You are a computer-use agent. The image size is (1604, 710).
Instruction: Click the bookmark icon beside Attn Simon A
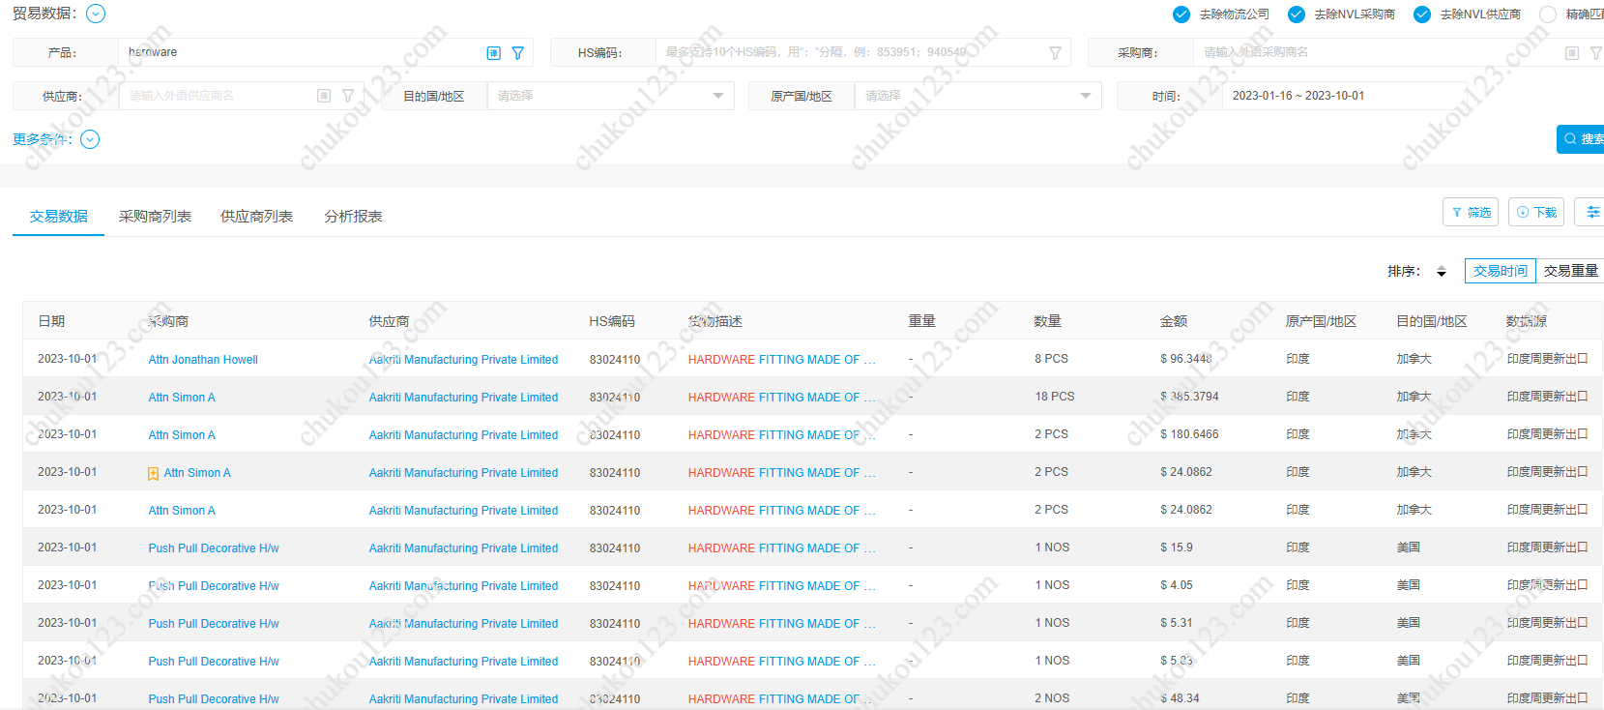point(153,474)
